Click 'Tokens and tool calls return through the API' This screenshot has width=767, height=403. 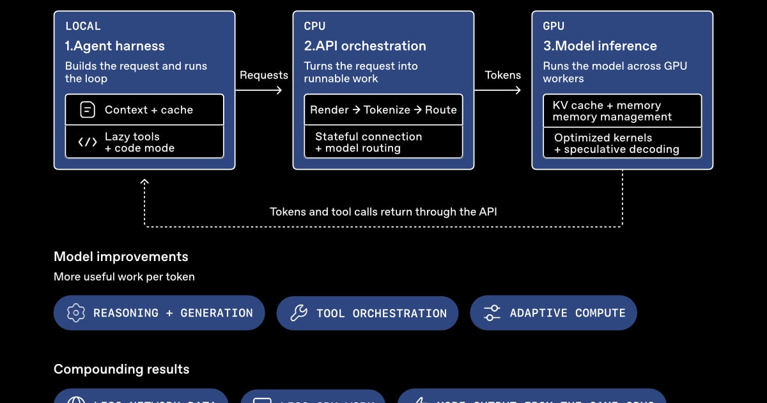point(383,212)
